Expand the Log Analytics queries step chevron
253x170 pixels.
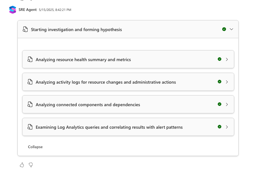pos(227,127)
